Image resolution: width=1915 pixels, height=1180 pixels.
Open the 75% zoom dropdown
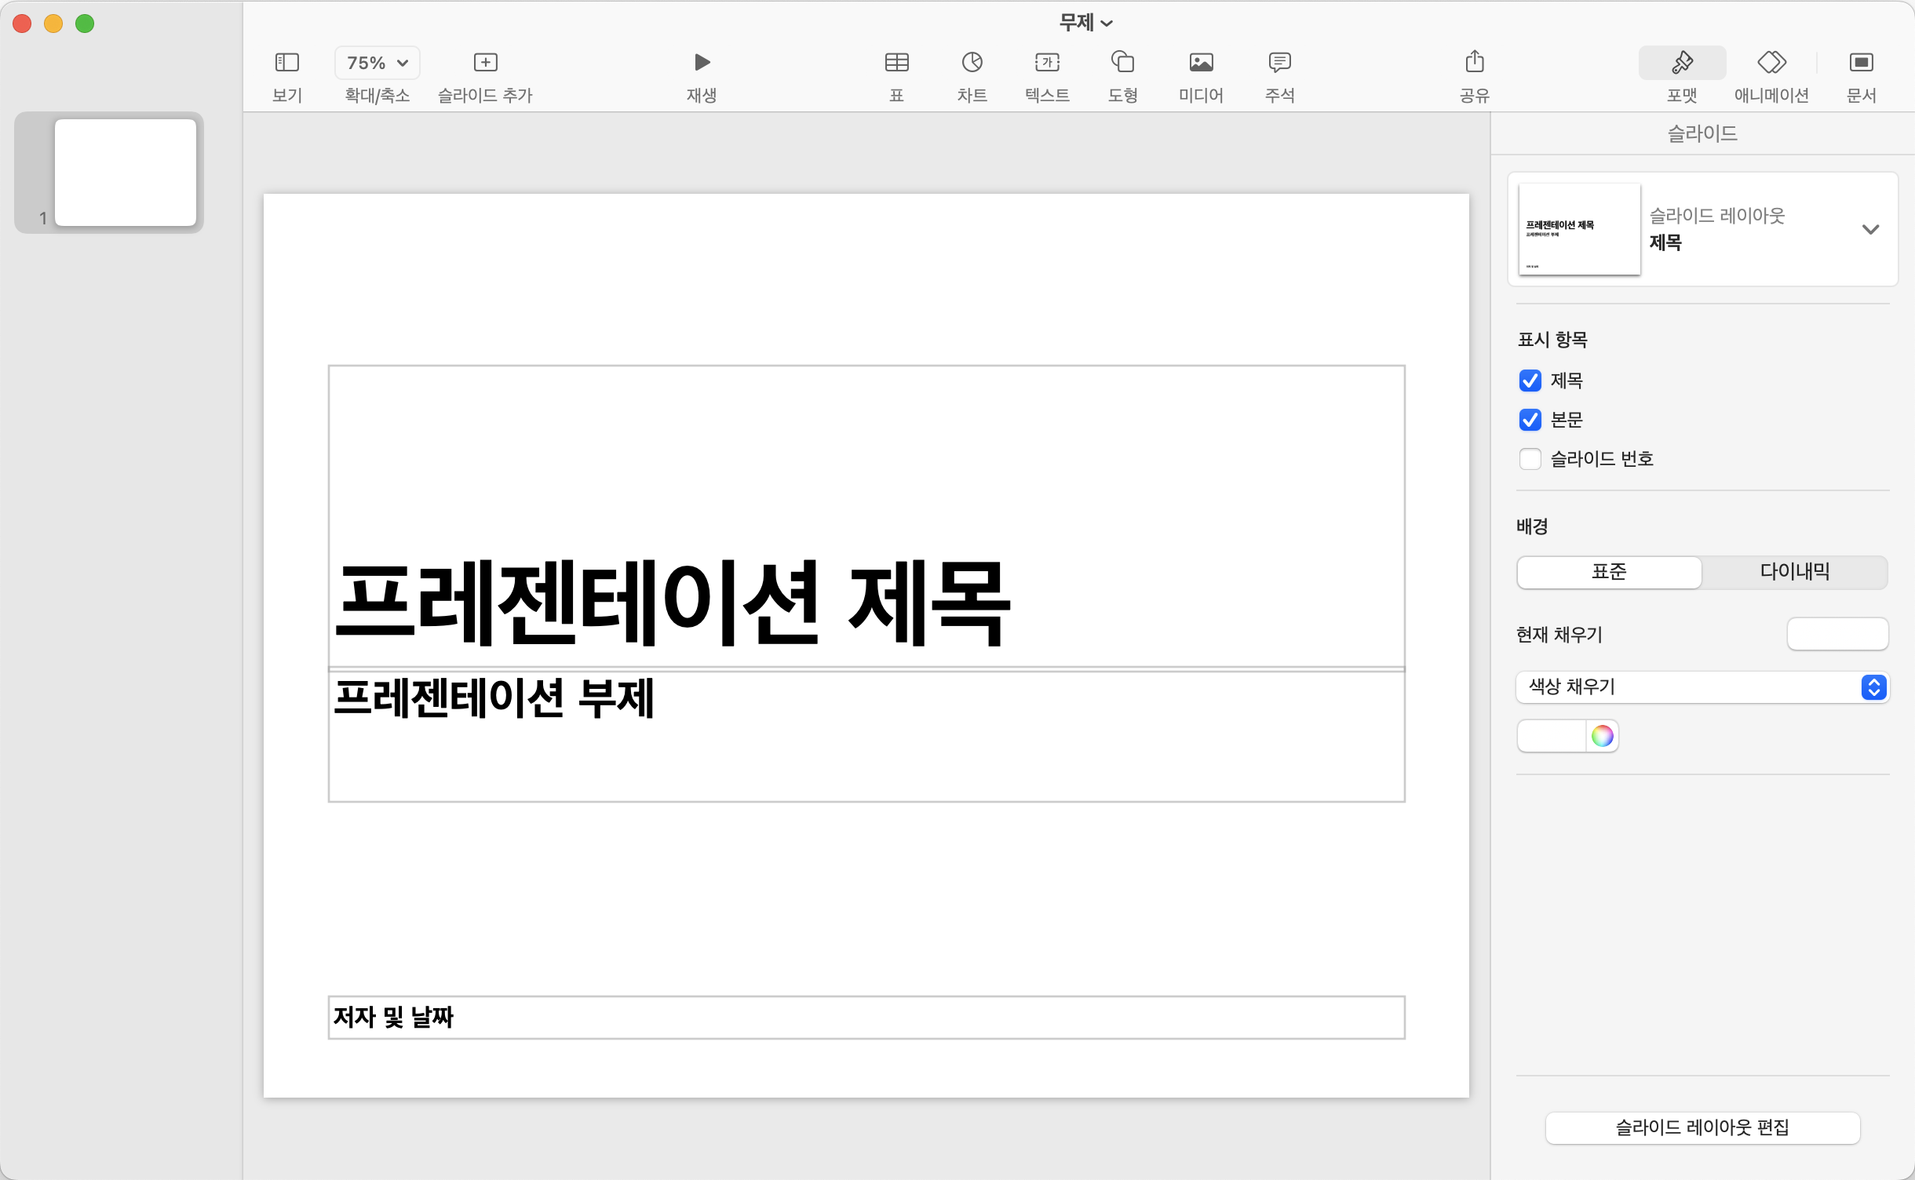[378, 63]
